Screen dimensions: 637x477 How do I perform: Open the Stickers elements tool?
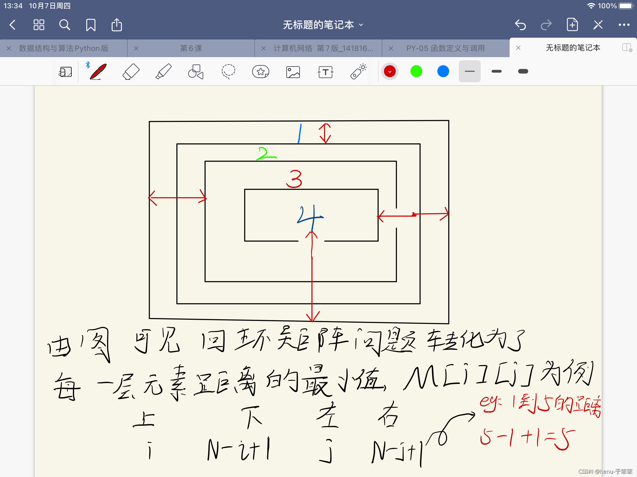point(261,72)
